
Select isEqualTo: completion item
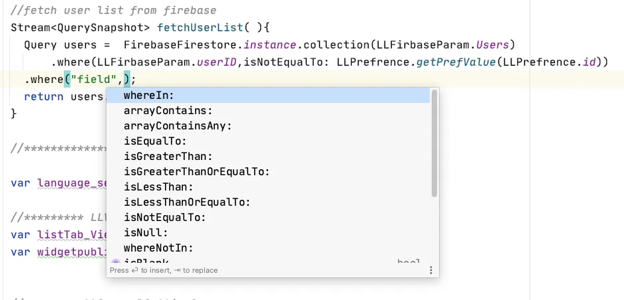click(x=268, y=141)
